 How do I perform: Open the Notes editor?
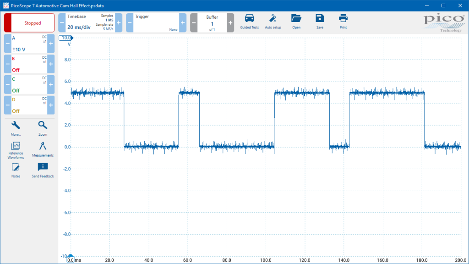point(16,170)
